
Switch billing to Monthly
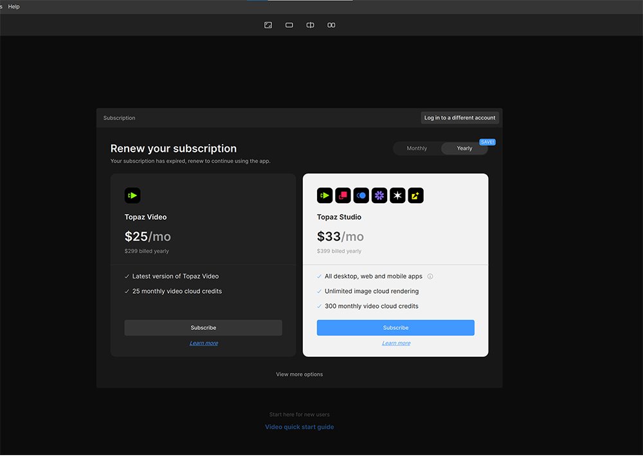[417, 148]
